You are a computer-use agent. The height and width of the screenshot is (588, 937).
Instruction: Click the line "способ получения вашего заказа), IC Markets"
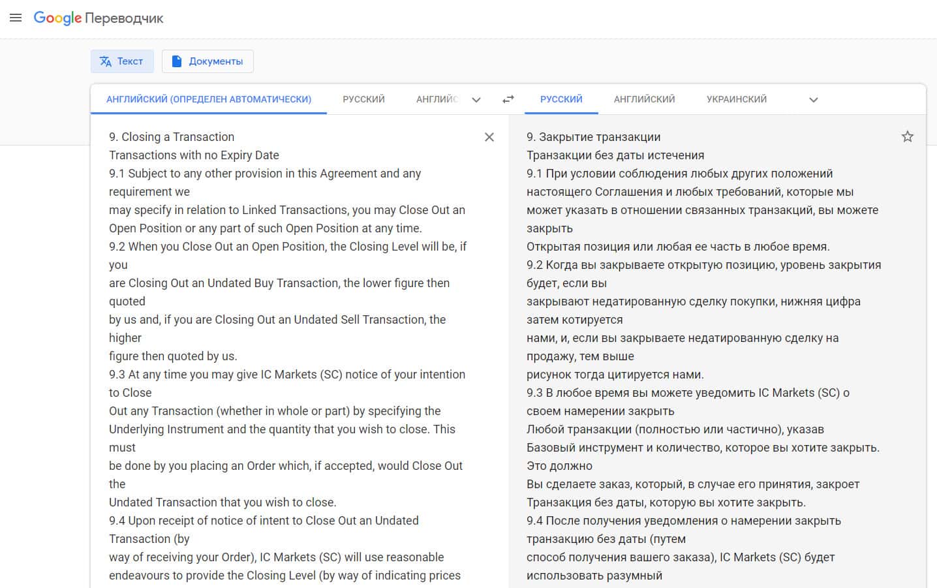681,557
